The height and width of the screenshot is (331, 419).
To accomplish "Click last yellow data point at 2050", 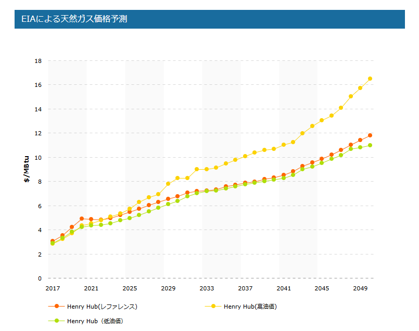I will [370, 79].
